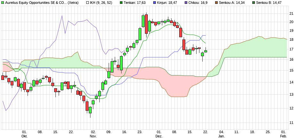Select the 'Tenkan: 17,63' legend value
Image resolution: width=294 pixels, height=138 pixels.
(134, 3)
